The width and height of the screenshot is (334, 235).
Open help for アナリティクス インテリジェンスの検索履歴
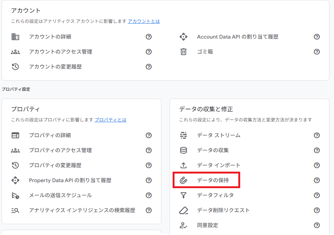[149, 210]
